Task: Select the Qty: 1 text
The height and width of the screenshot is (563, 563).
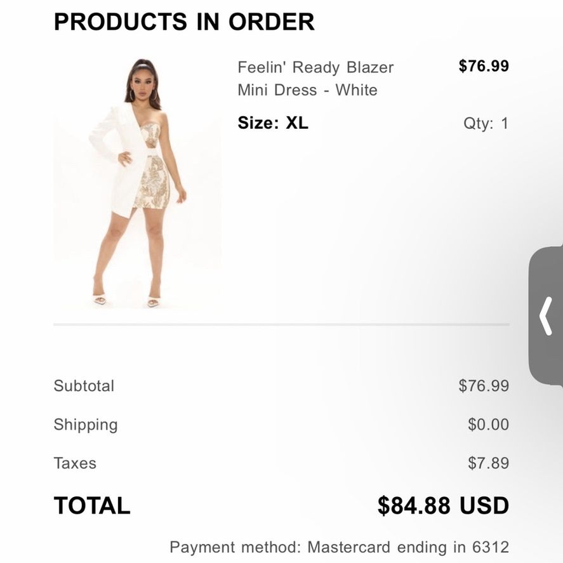Action: coord(486,124)
